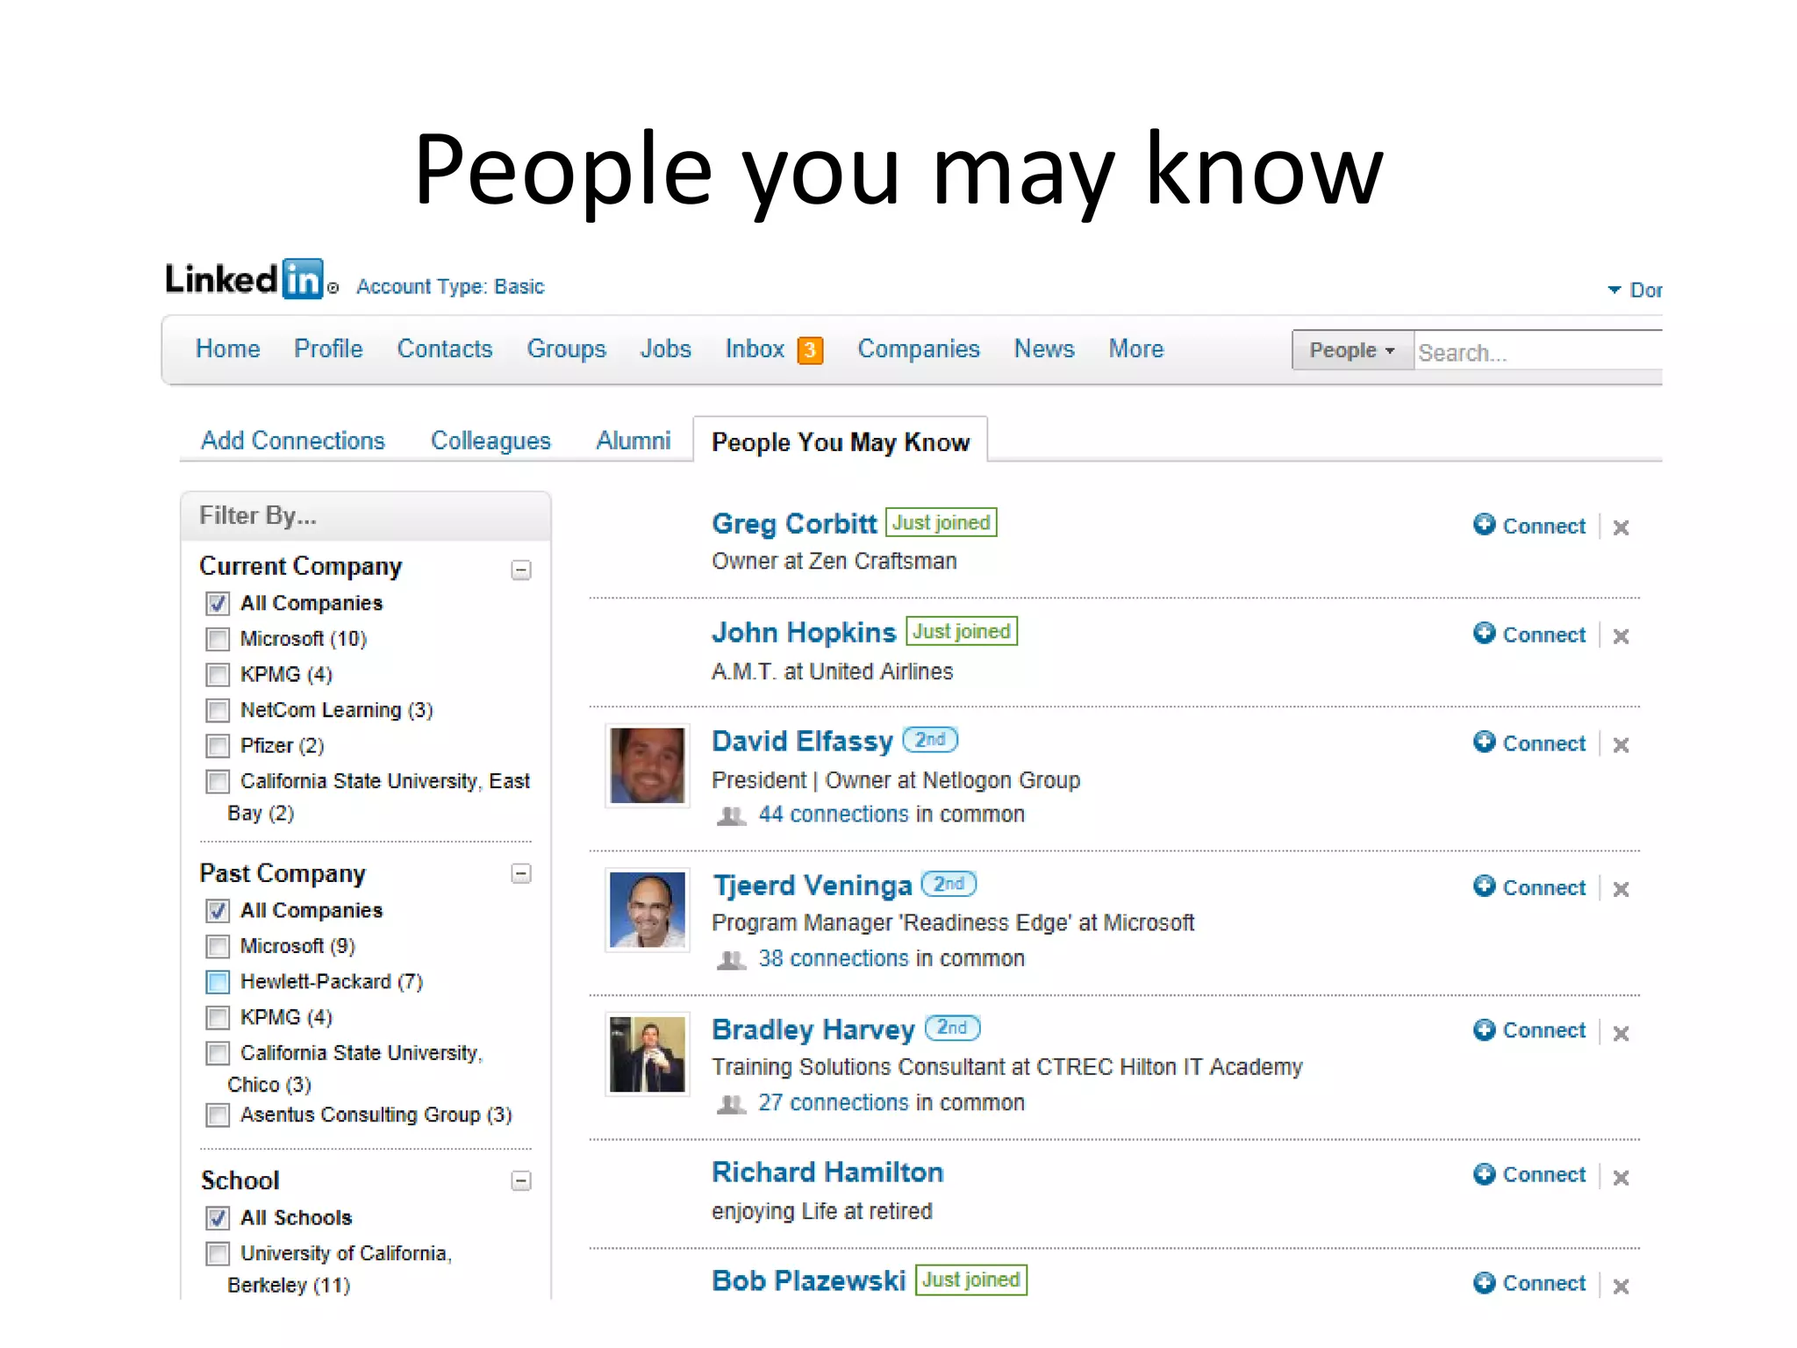The width and height of the screenshot is (1797, 1348).
Task: Check Asentus Consulting Group (3) filter
Action: [218, 1115]
